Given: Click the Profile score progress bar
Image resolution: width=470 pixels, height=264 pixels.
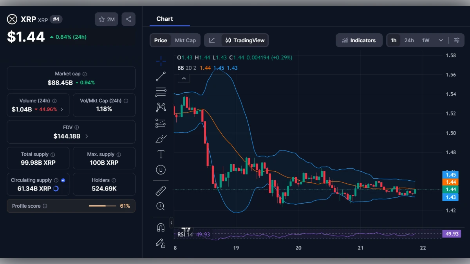Looking at the screenshot, I should tap(103, 206).
